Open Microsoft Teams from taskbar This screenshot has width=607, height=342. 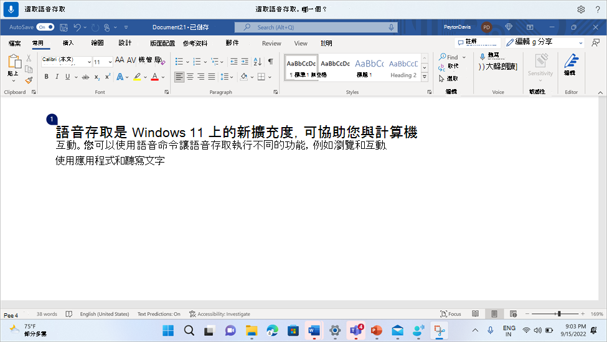point(355,331)
